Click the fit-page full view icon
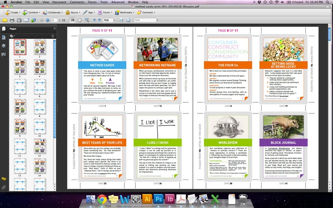The image size is (333, 208). (128, 20)
